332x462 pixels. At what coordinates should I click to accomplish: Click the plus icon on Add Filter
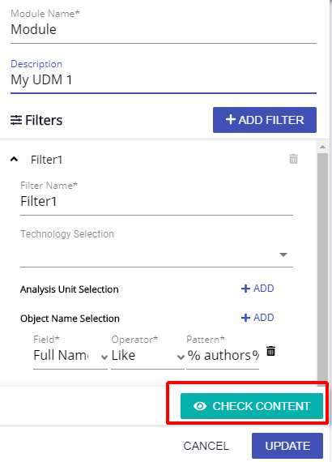tap(231, 120)
